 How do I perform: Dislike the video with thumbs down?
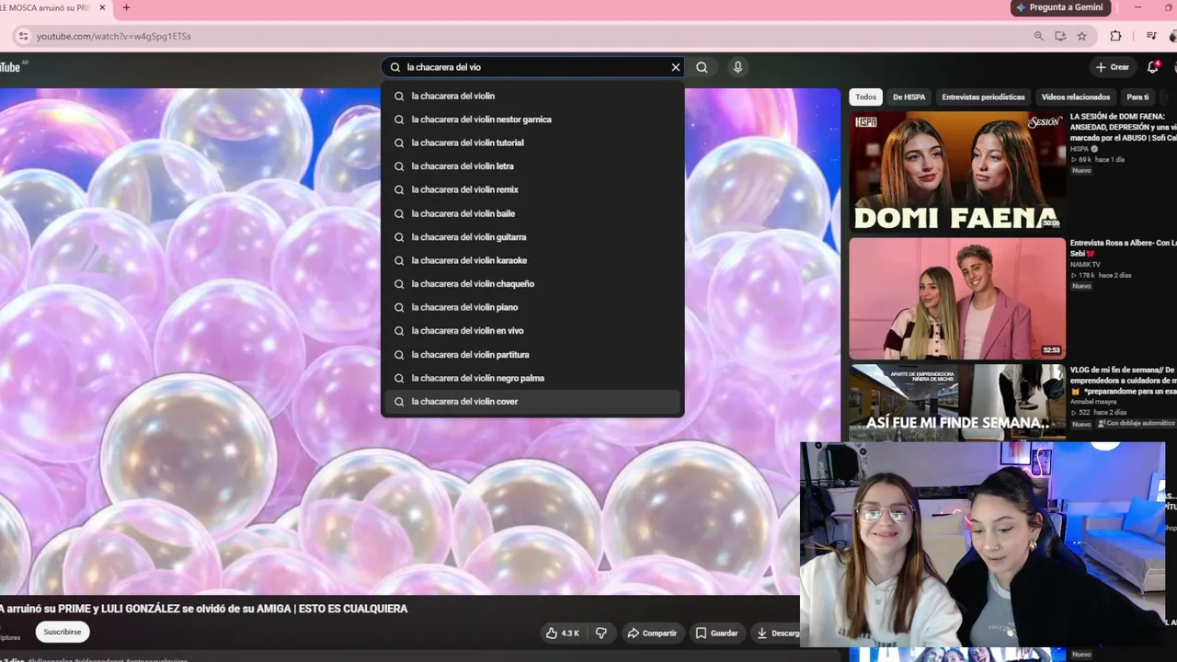(601, 633)
